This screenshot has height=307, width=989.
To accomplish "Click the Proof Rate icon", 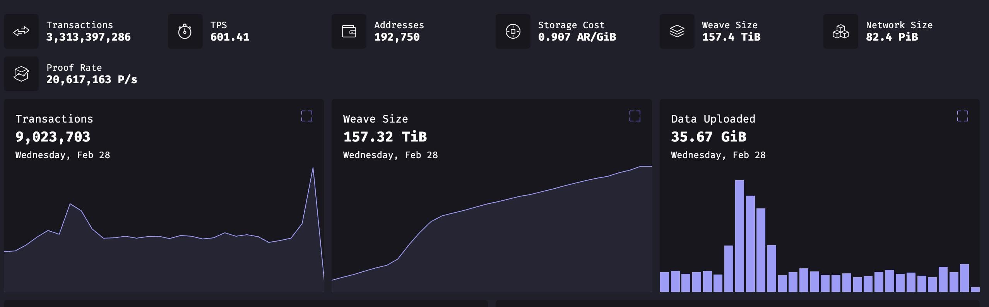I will 21,74.
